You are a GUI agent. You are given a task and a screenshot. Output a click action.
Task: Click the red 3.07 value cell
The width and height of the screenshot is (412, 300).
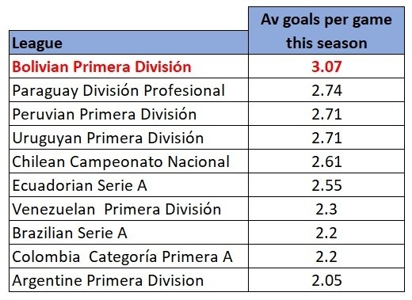[x=326, y=66]
